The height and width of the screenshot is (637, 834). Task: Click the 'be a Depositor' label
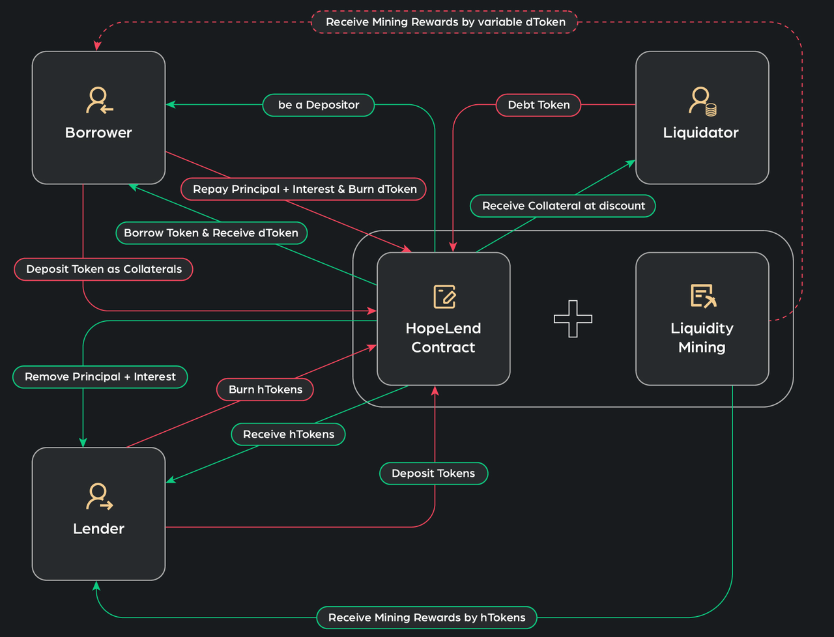(x=318, y=105)
